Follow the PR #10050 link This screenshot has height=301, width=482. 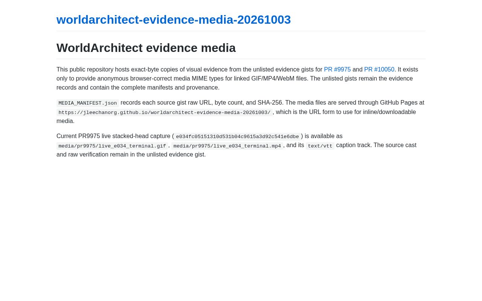click(379, 70)
